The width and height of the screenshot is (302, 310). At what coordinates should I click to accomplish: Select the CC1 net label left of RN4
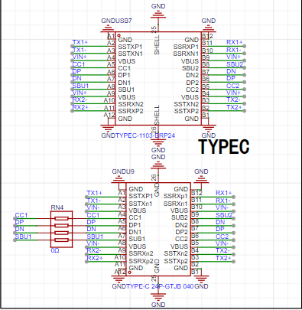[21, 215]
